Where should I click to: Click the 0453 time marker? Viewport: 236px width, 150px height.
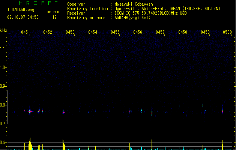coord(70,32)
